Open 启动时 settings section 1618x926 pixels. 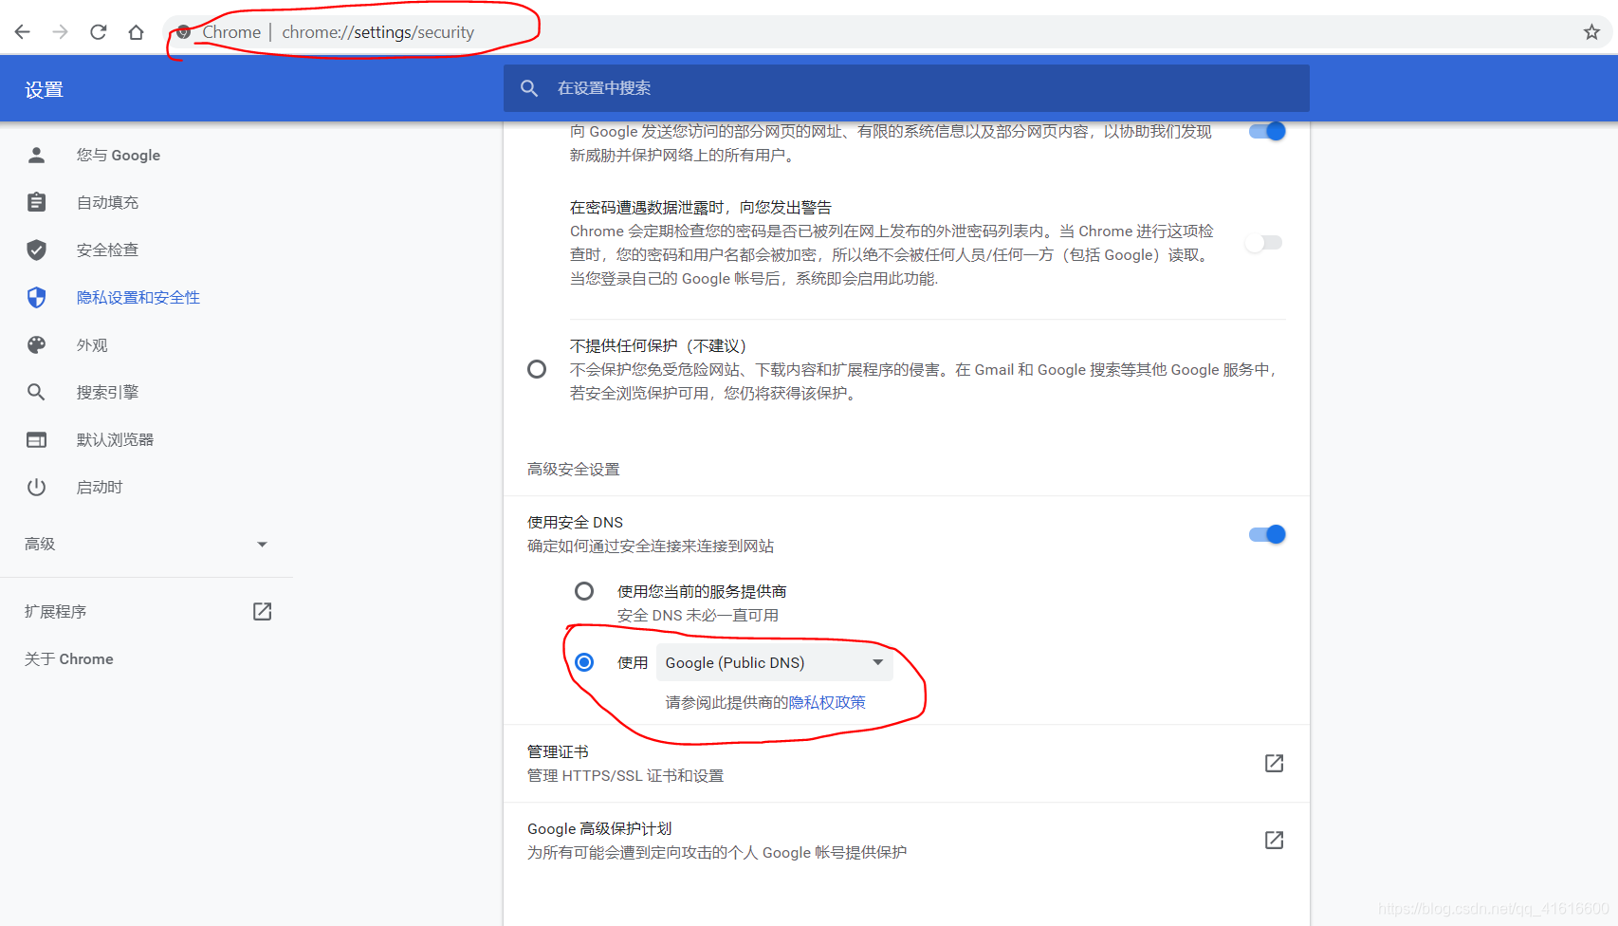100,487
